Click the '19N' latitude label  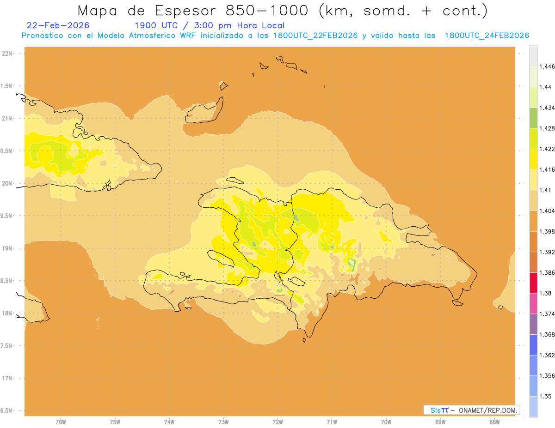[6, 248]
